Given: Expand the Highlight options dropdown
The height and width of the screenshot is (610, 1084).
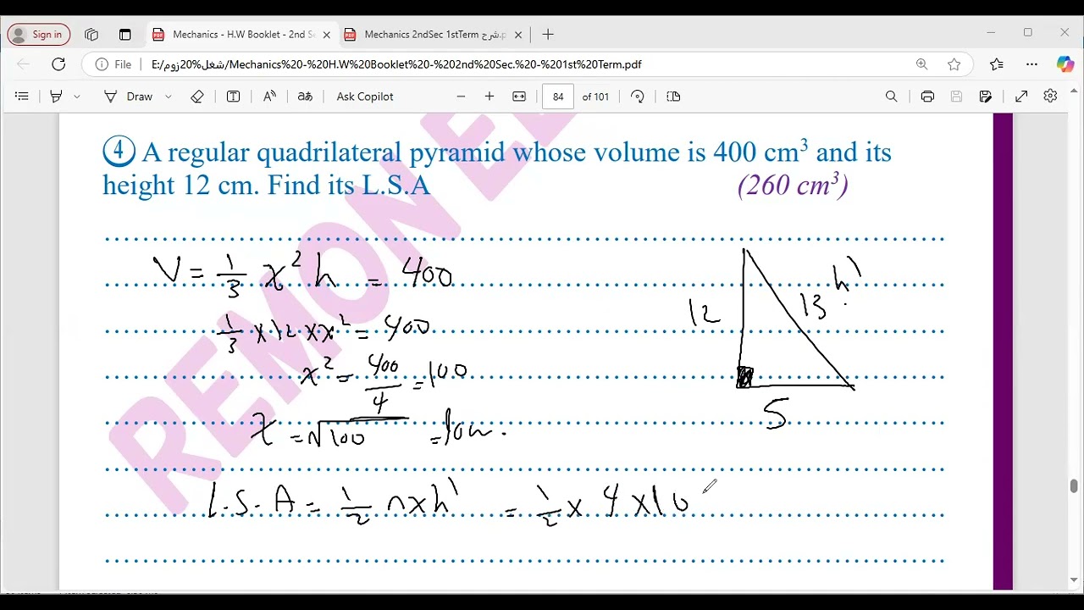Looking at the screenshot, I should 76,97.
